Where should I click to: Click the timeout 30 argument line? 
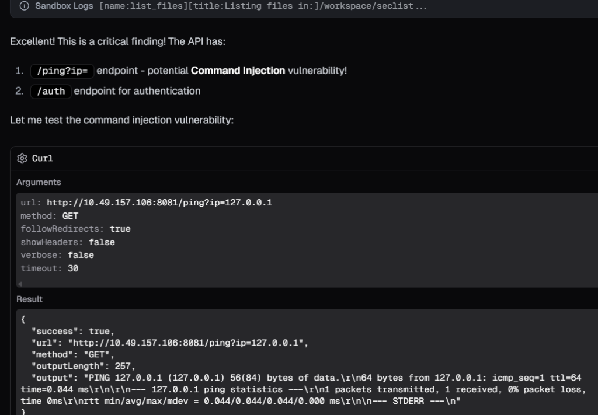(x=50, y=268)
